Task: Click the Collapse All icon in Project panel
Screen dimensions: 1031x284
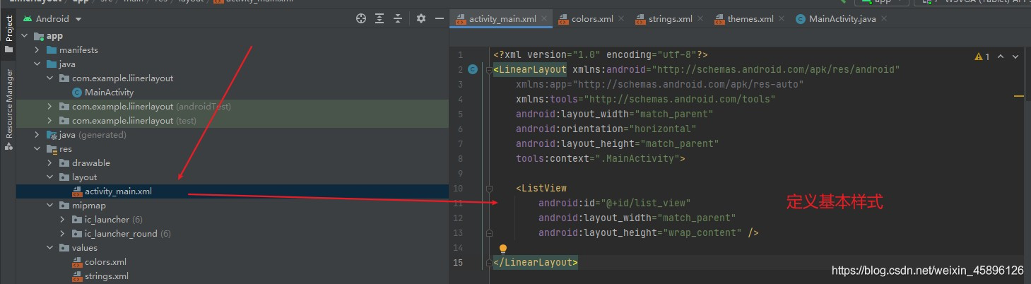Action: click(x=399, y=18)
